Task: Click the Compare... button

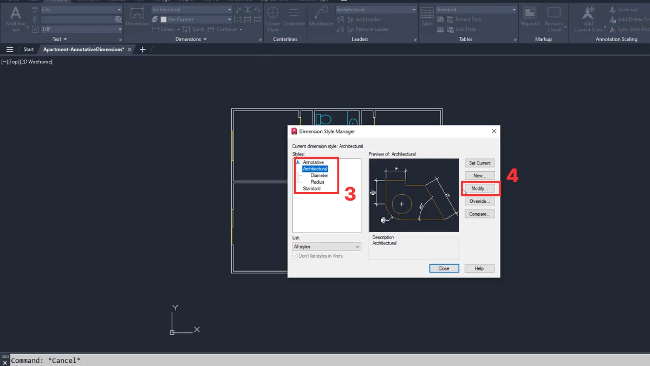Action: 479,214
